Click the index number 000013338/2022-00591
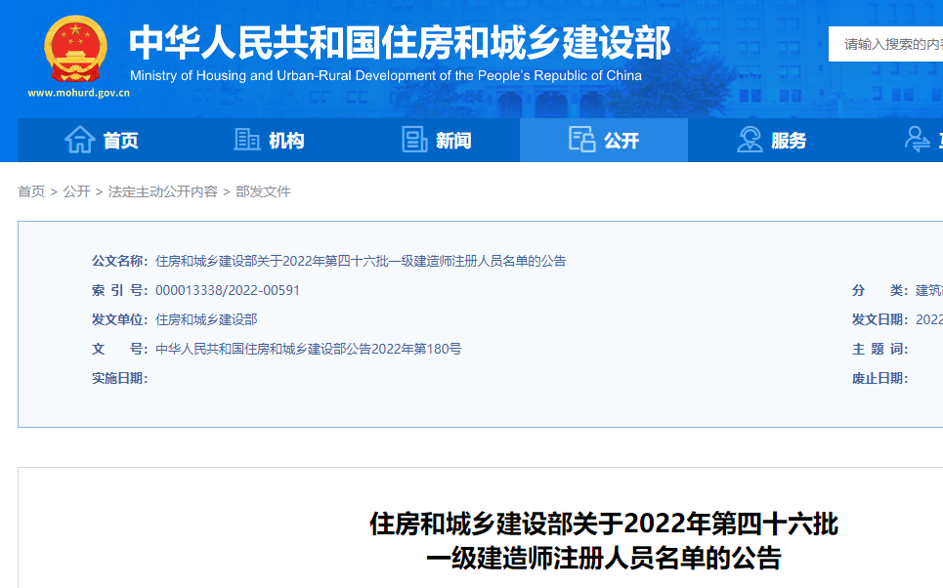The height and width of the screenshot is (588, 943). [228, 290]
